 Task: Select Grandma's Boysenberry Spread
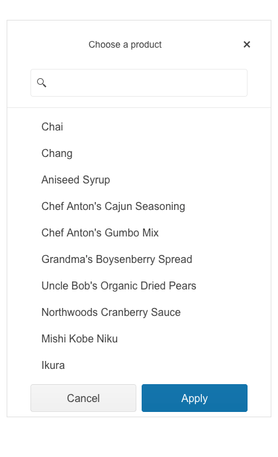click(x=139, y=260)
